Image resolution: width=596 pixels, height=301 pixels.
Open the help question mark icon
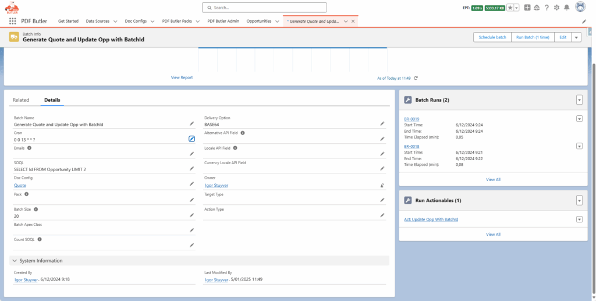[x=547, y=8]
